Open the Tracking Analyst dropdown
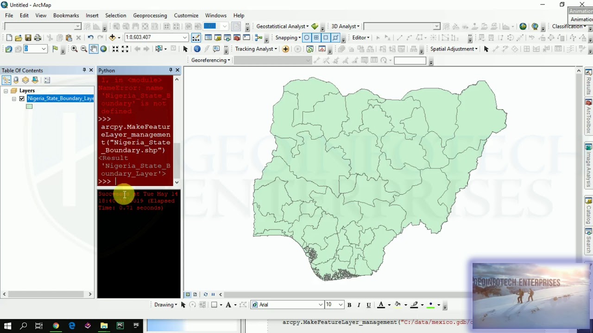593x333 pixels. click(x=256, y=49)
